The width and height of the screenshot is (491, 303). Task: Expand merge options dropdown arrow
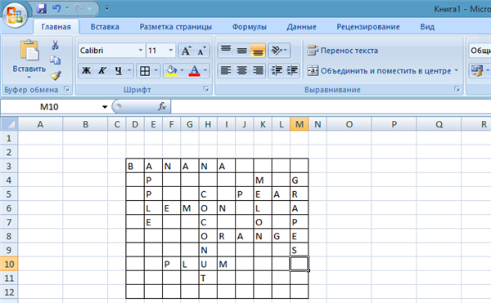[456, 70]
